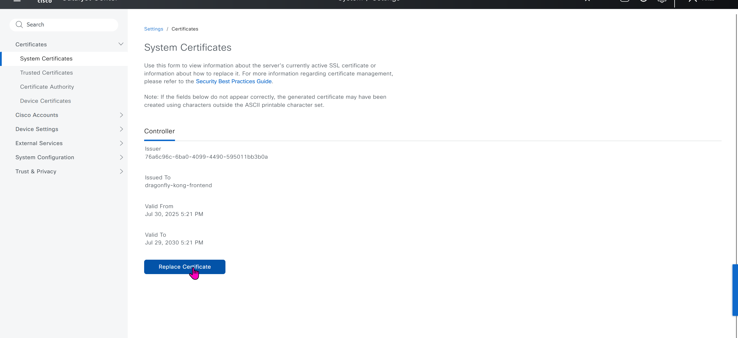This screenshot has height=338, width=738.
Task: Expand the System Configuration section
Action: 121,157
